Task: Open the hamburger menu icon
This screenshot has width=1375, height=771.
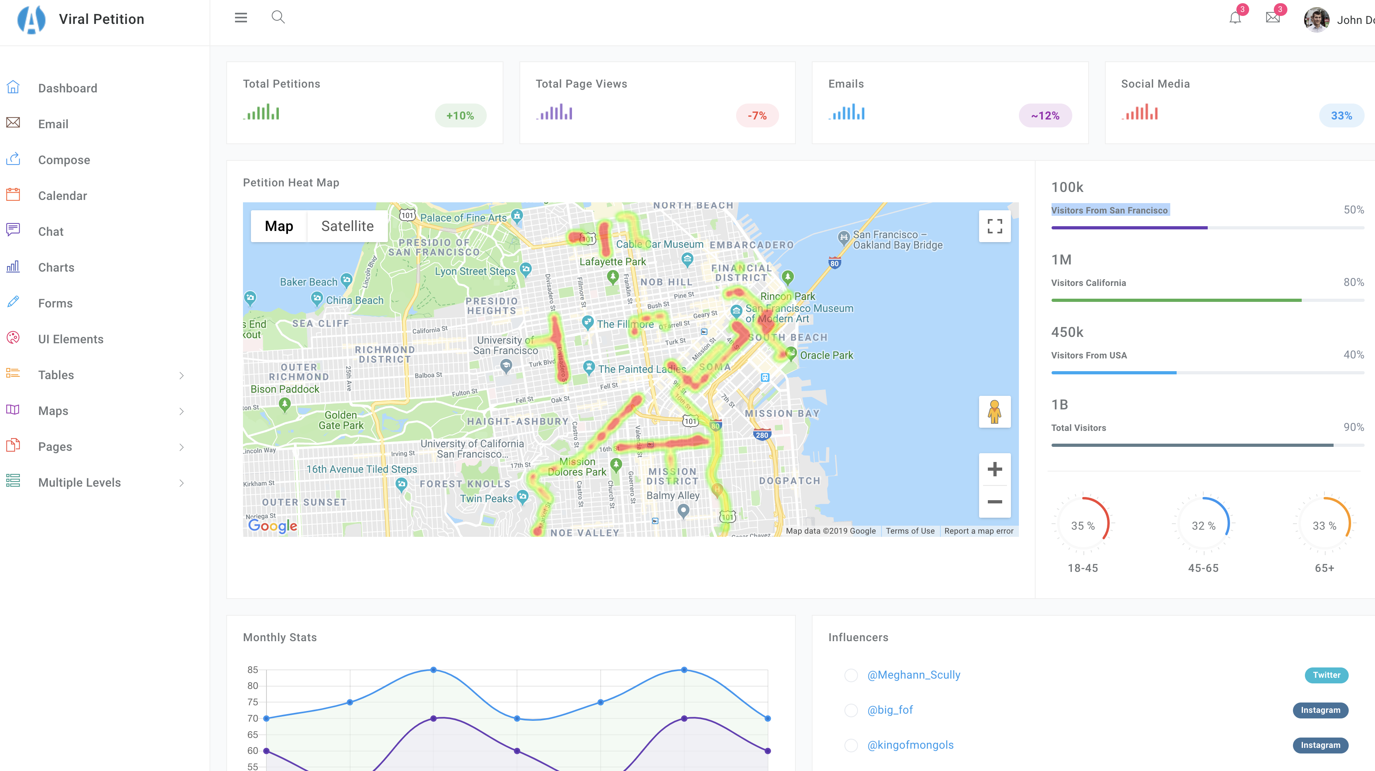Action: [x=241, y=18]
